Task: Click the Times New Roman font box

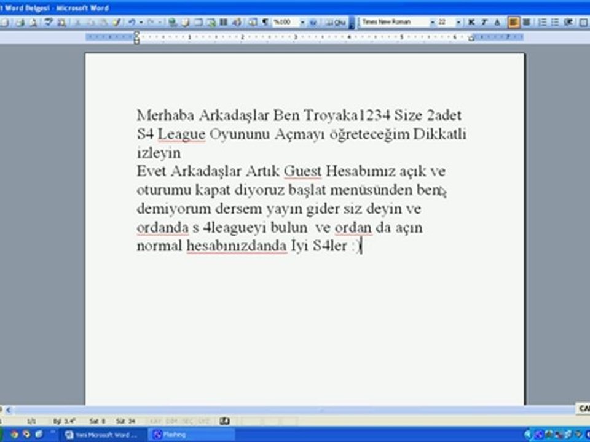Action: click(x=395, y=22)
